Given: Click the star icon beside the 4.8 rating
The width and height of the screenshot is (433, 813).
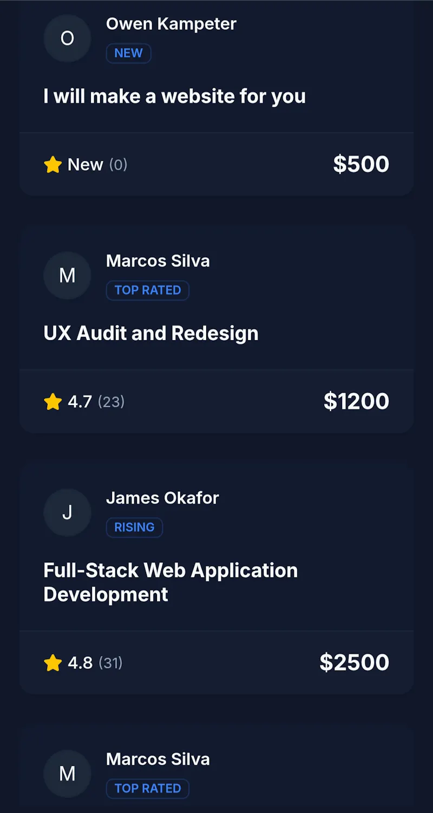Looking at the screenshot, I should click(x=53, y=662).
